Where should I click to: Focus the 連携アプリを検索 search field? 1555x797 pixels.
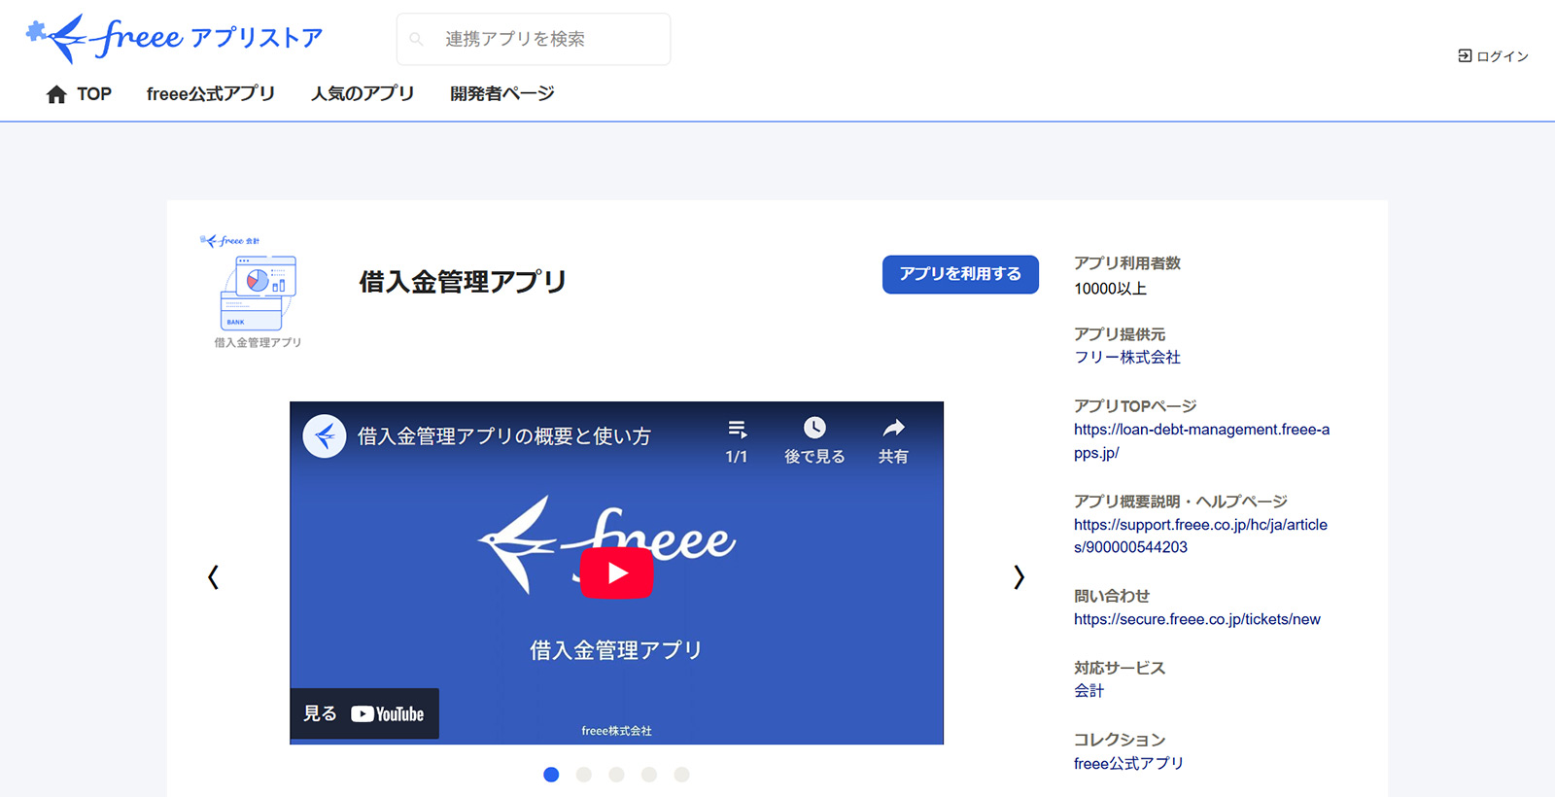click(534, 39)
